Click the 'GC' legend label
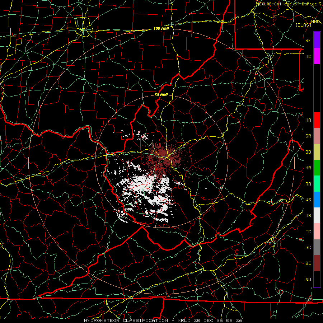323x323 pixels. 308,248
